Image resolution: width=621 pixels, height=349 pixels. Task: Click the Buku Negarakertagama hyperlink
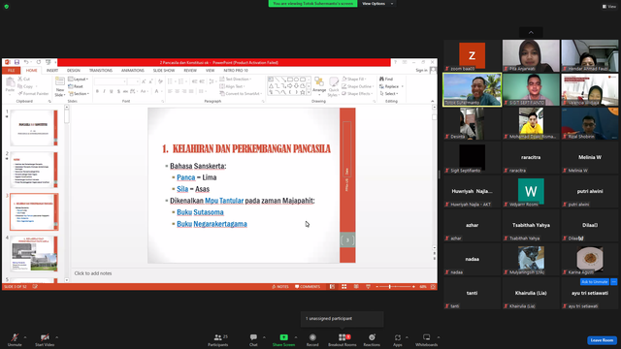tap(212, 224)
